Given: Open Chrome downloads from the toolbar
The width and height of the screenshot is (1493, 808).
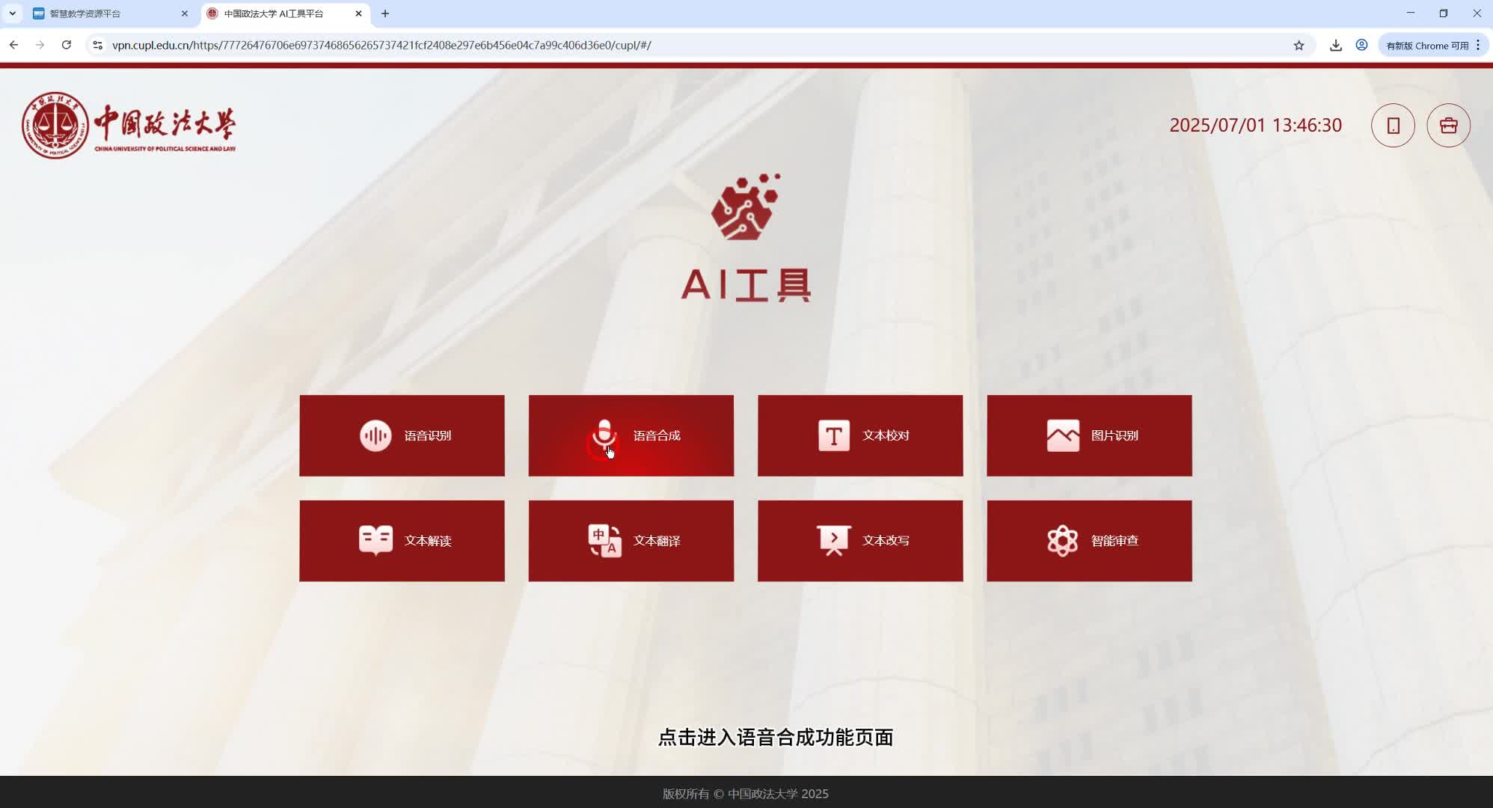Looking at the screenshot, I should 1336,45.
